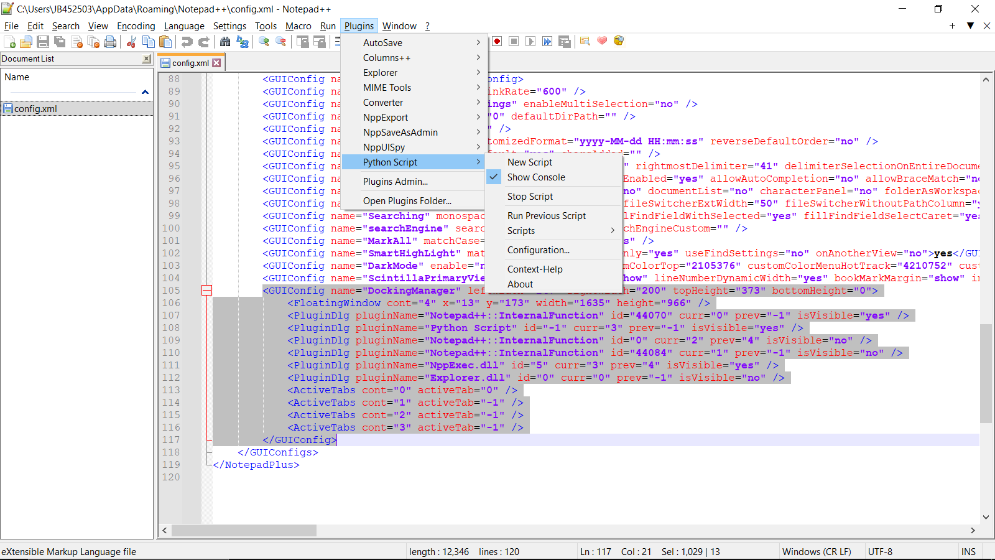
Task: Expand the Explorer plugin submenu
Action: pos(414,73)
